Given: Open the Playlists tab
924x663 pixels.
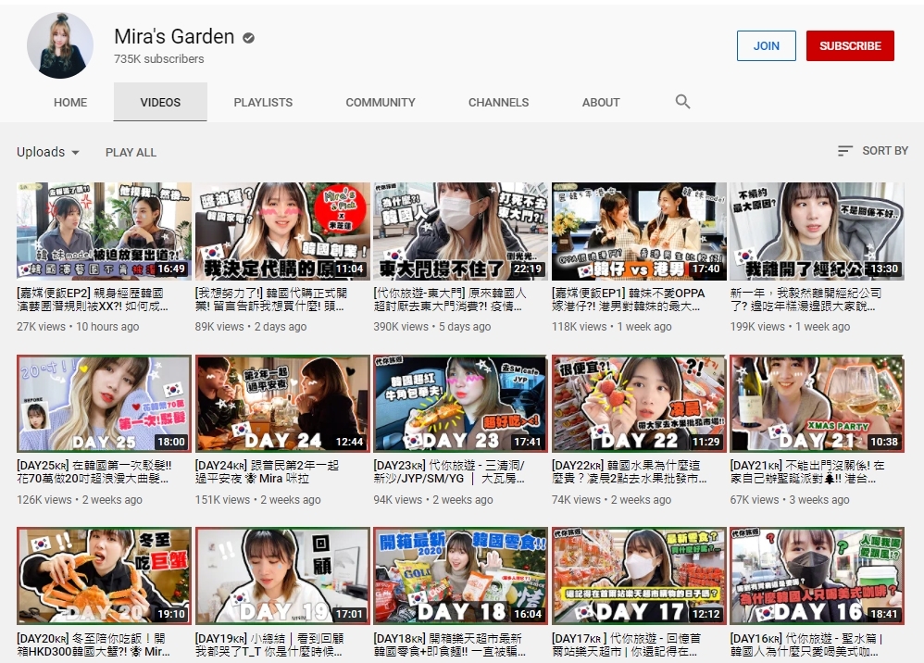Looking at the screenshot, I should (x=263, y=103).
